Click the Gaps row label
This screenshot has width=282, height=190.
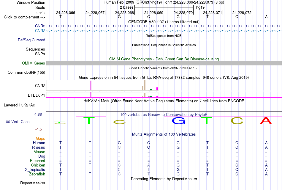click(40, 138)
